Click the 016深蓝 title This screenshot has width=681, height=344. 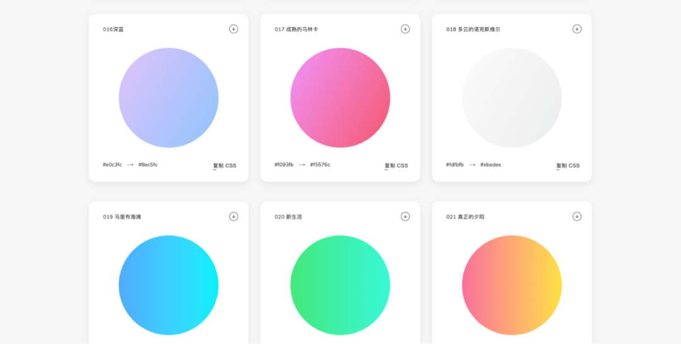(x=113, y=30)
